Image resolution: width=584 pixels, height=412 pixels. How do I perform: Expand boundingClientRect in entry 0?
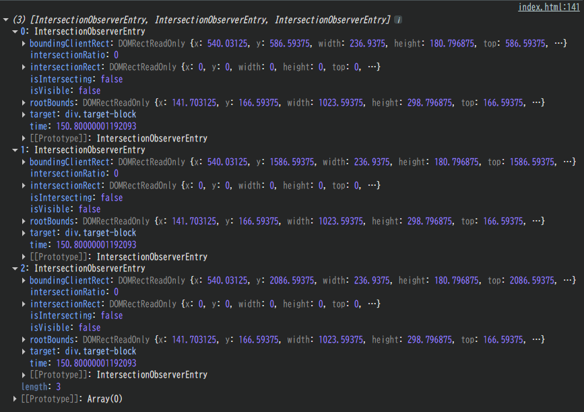point(24,44)
